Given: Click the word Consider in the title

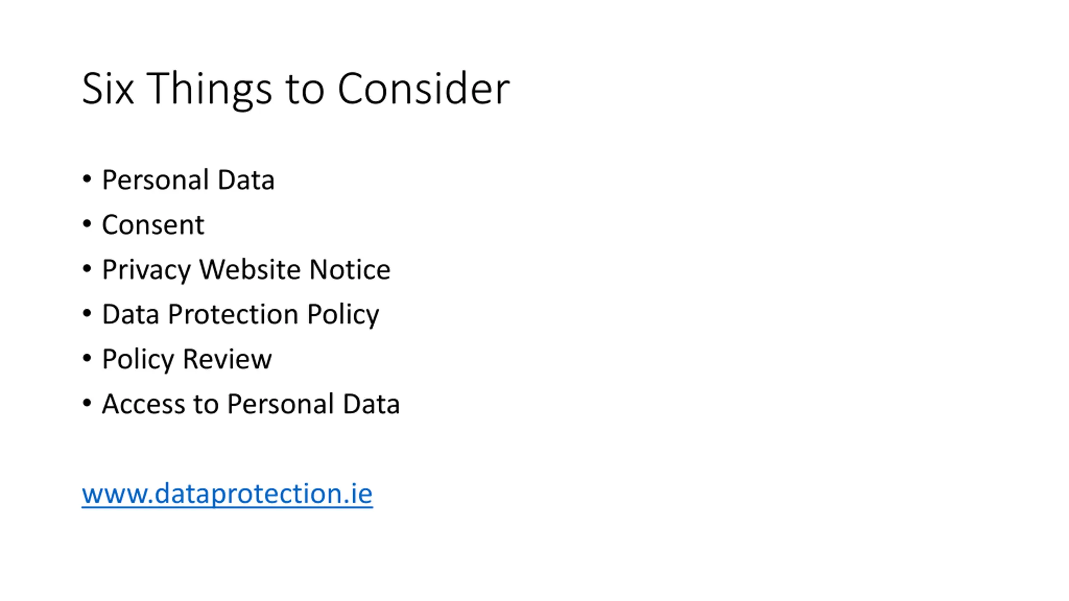Looking at the screenshot, I should [424, 88].
